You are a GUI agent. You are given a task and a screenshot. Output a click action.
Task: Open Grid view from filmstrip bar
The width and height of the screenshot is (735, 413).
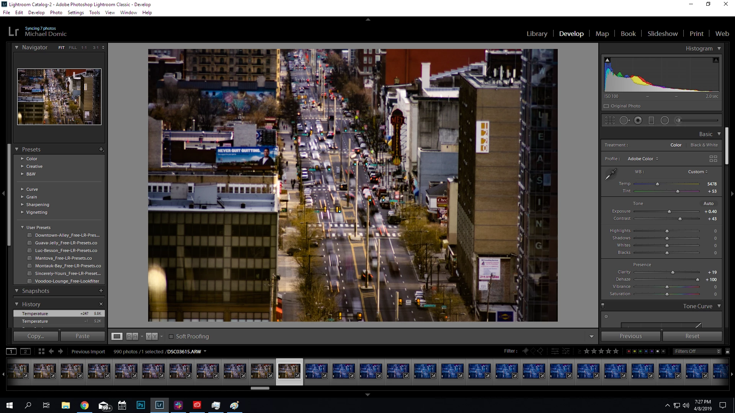tap(41, 351)
